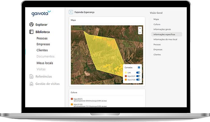
Task: Go back with the arrow beside Fazenda Esperança
Action: click(x=71, y=12)
